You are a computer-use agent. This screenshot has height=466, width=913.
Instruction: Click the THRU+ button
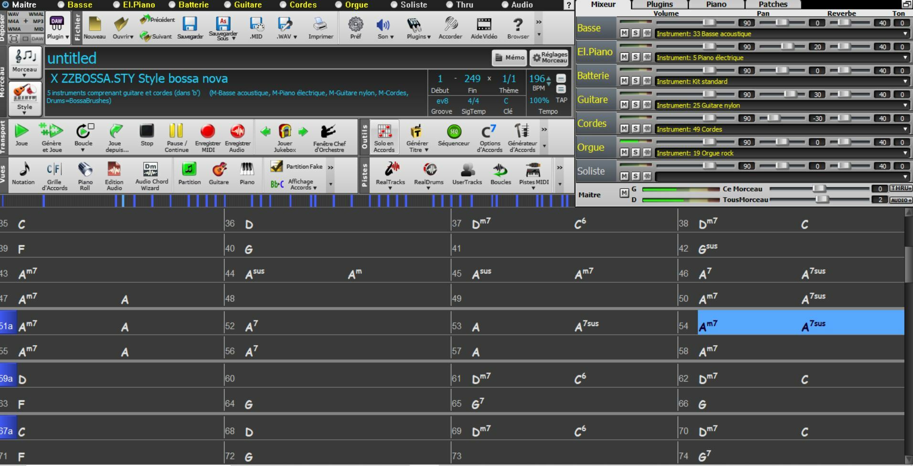coord(901,189)
